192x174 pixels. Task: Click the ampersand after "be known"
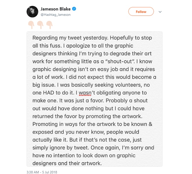[x=150, y=124]
